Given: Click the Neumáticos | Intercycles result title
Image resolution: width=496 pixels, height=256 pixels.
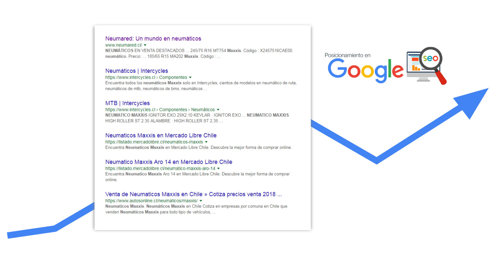Looking at the screenshot, I should pyautogui.click(x=136, y=71).
